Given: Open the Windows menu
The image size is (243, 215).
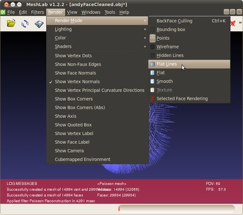Looking at the screenshot, I should point(91,12).
